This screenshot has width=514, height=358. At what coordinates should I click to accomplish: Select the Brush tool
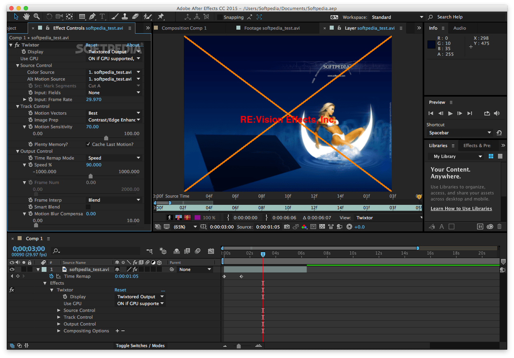pos(115,16)
